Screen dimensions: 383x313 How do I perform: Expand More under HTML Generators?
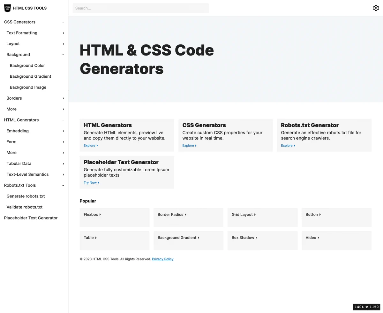[x=63, y=153]
